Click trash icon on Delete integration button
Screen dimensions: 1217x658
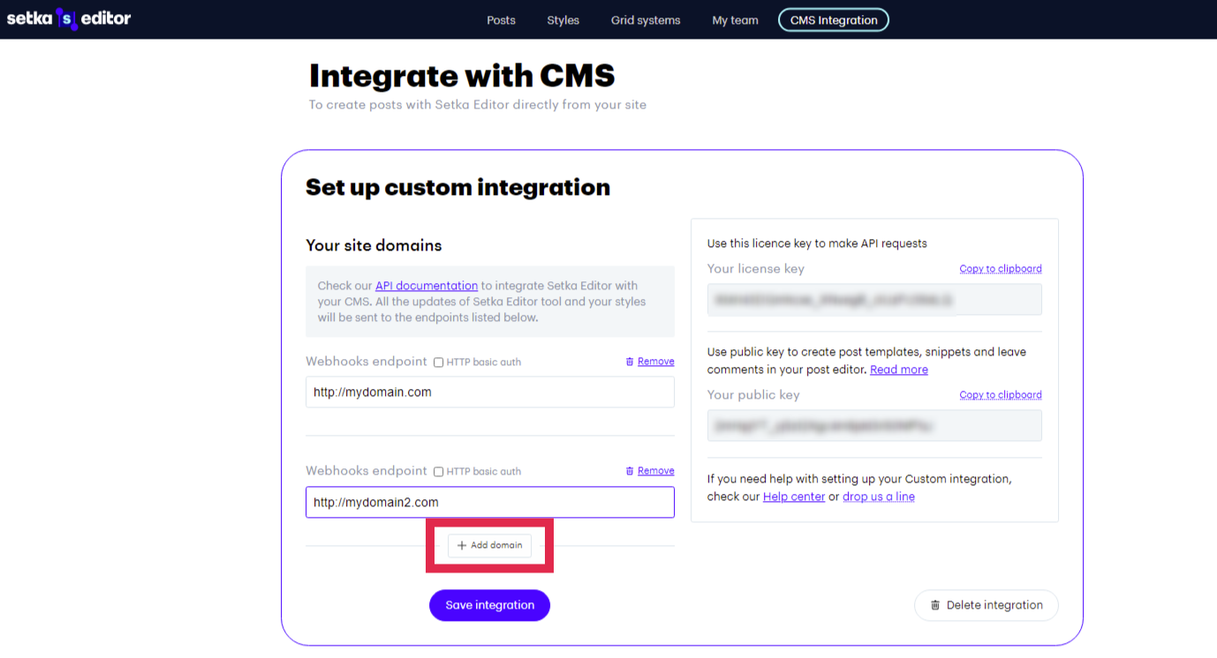(x=935, y=605)
